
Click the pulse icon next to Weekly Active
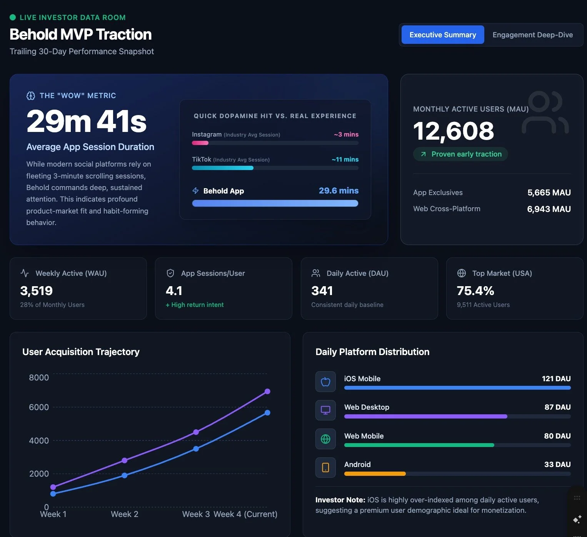coord(25,273)
